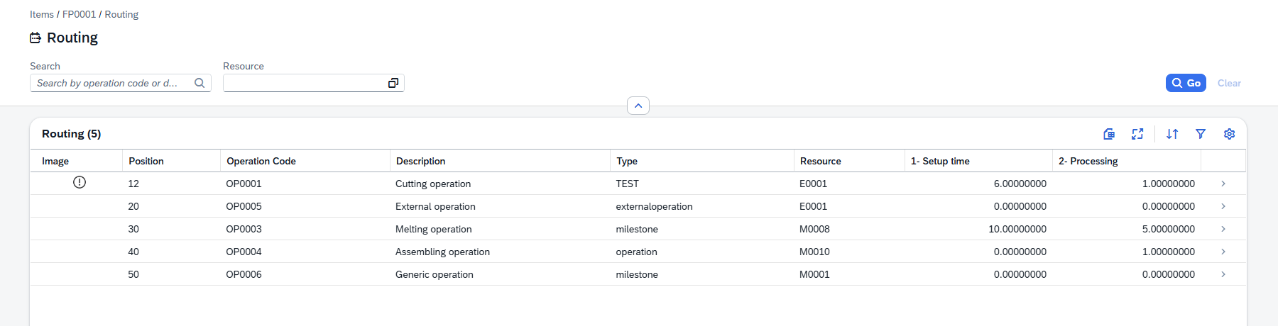
Task: Click the search magnifier icon
Action: pyautogui.click(x=200, y=83)
